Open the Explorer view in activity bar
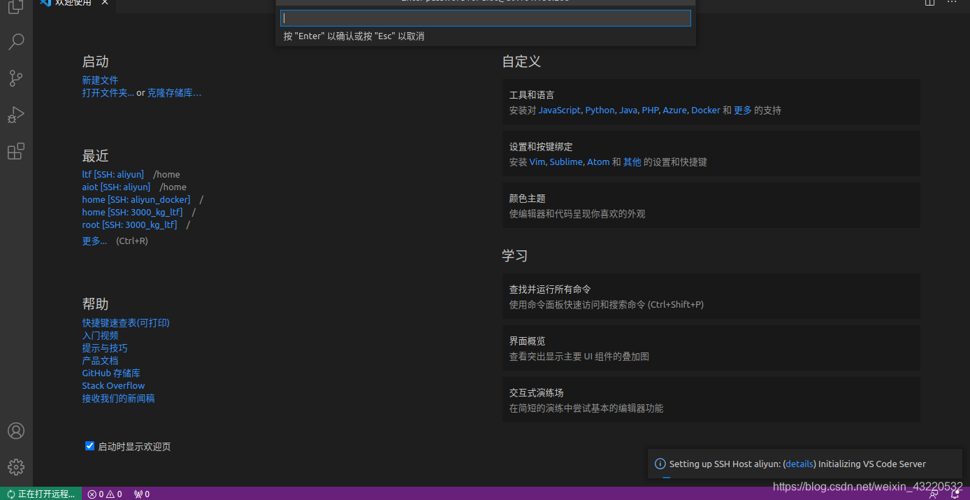 pyautogui.click(x=16, y=6)
